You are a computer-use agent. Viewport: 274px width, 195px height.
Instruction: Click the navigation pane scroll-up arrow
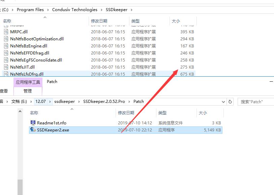click(20, 111)
